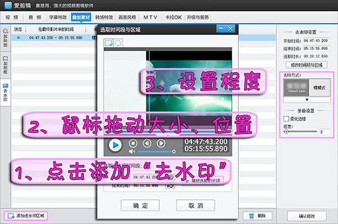Click the 爱剪辑 app logo icon
The width and height of the screenshot is (338, 224).
(8, 6)
